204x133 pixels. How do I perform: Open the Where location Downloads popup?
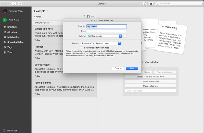pyautogui.click(x=105, y=36)
